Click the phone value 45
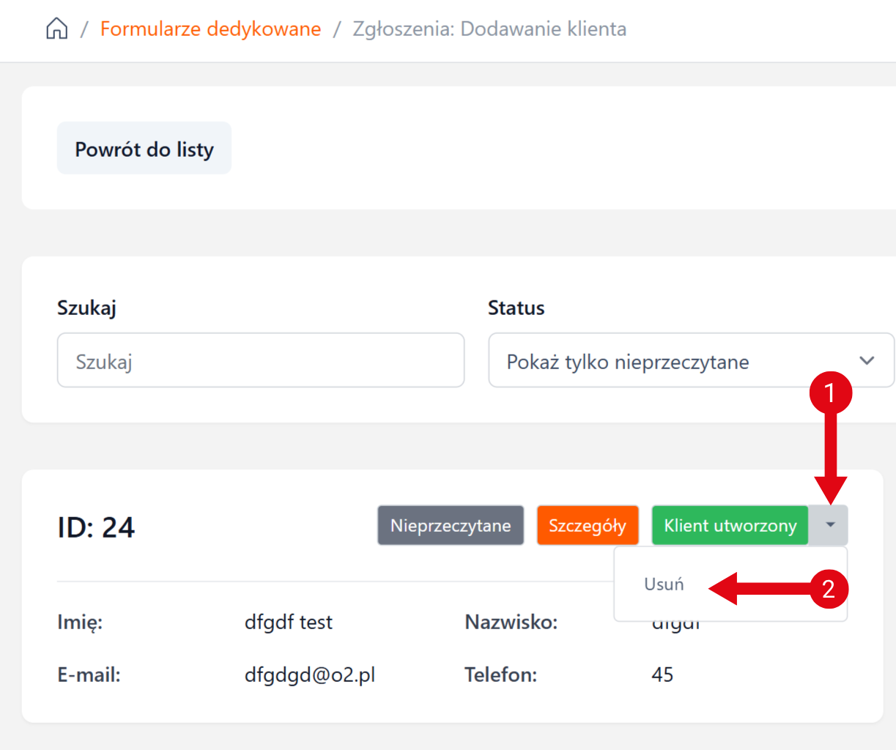 662,675
